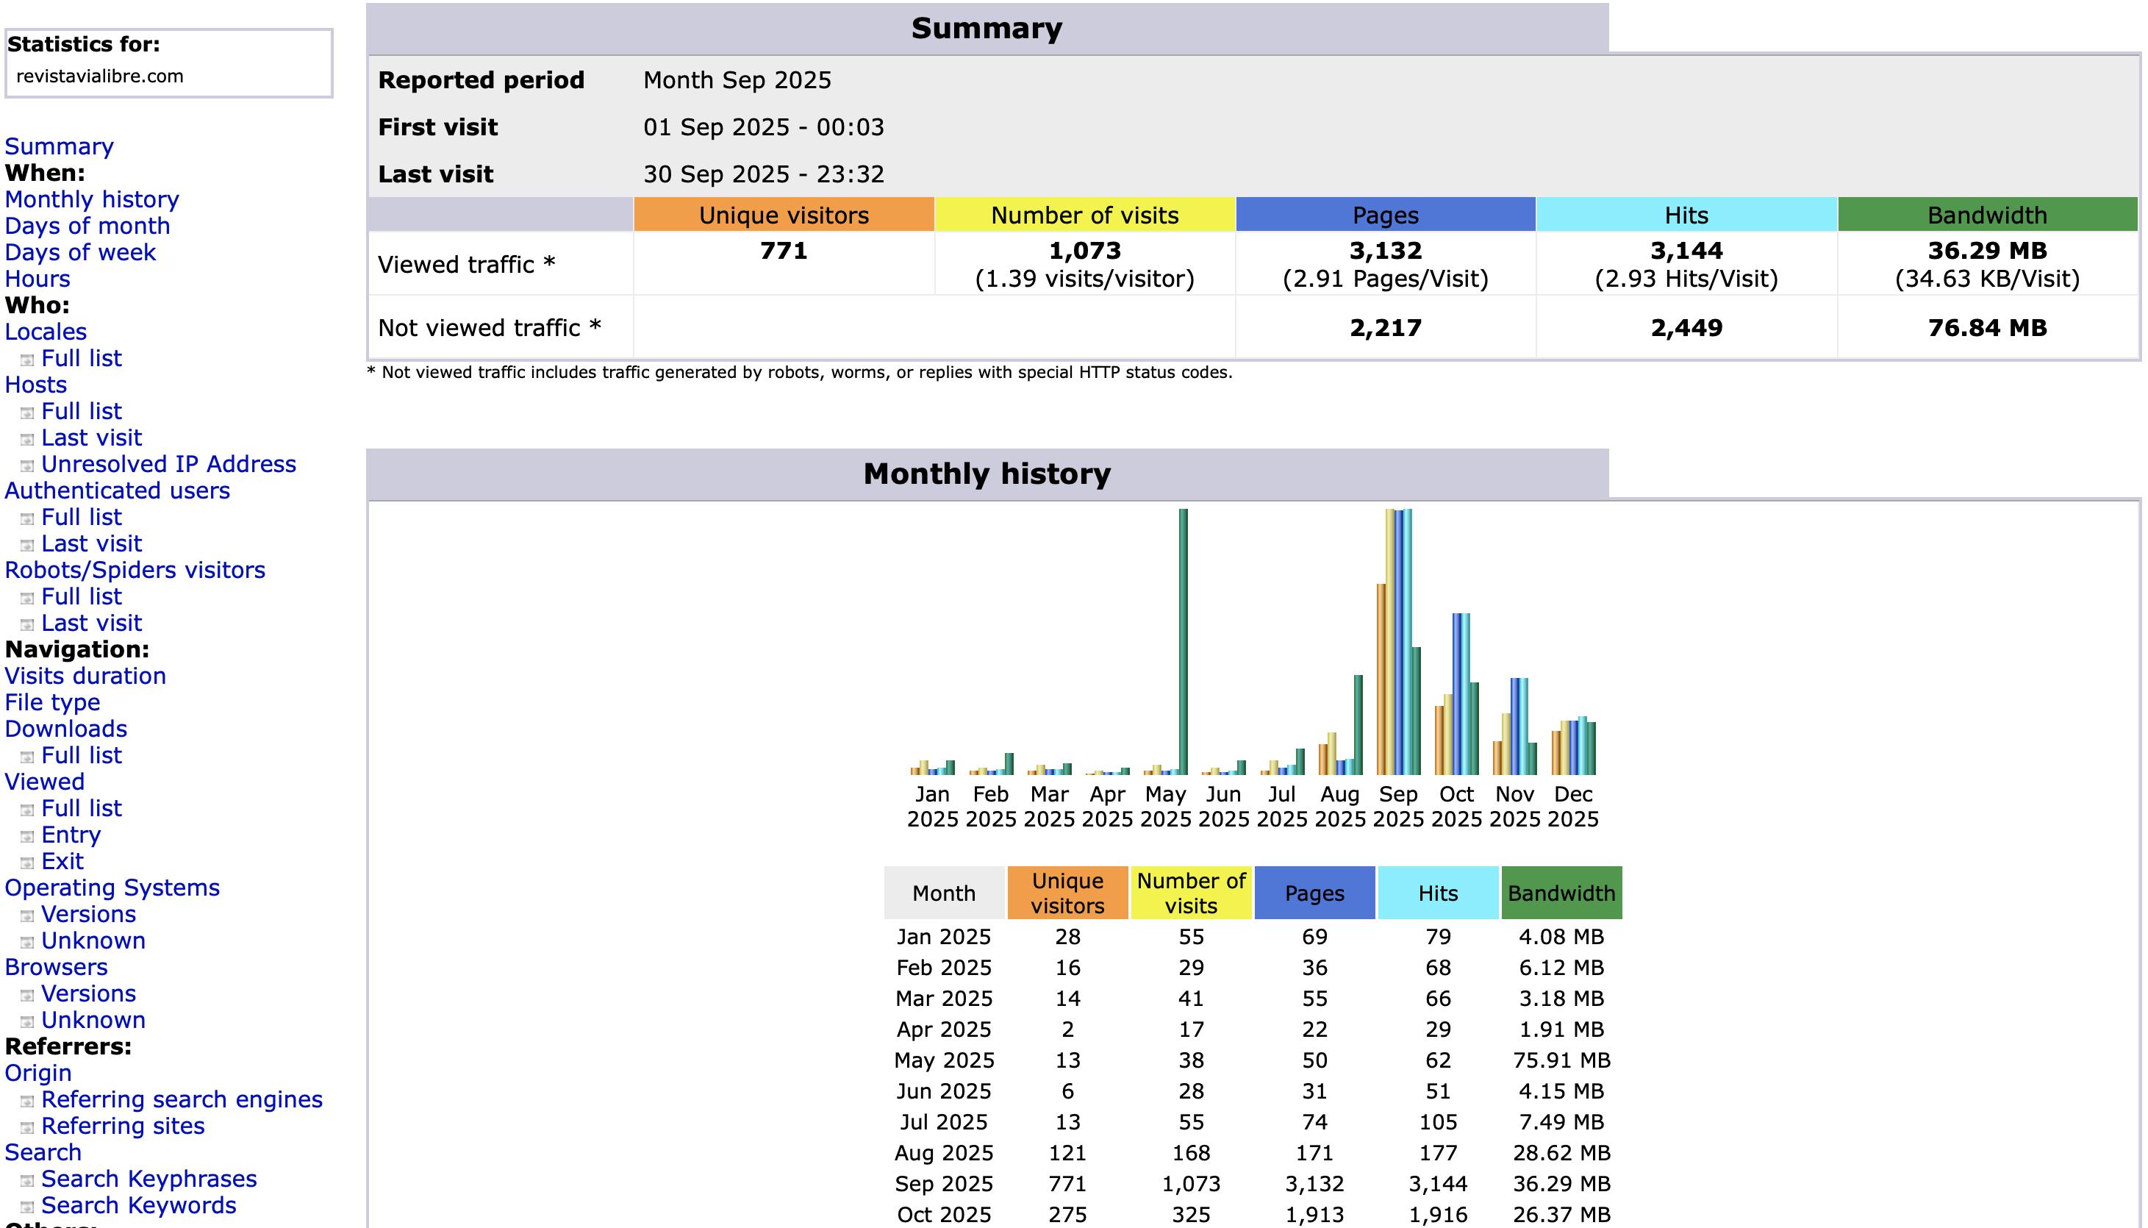Click the icon beside Hosts Last visit

coord(27,440)
